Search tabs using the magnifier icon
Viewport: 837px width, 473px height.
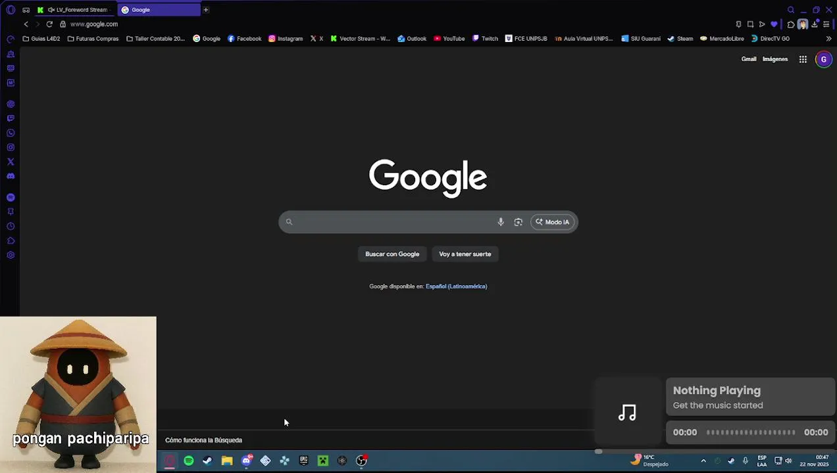[791, 10]
